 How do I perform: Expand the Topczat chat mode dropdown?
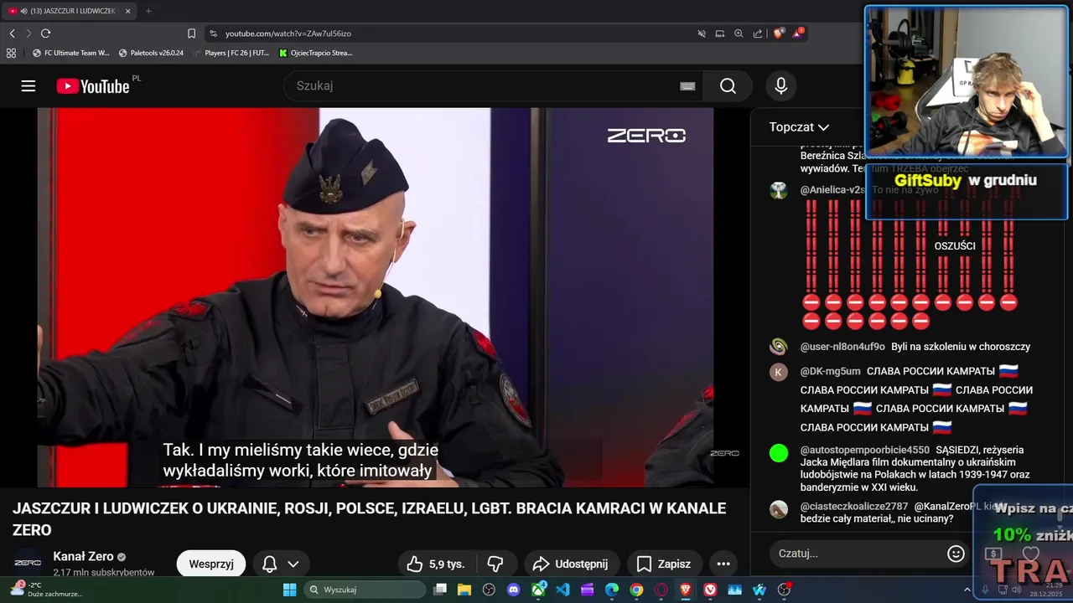coord(799,127)
